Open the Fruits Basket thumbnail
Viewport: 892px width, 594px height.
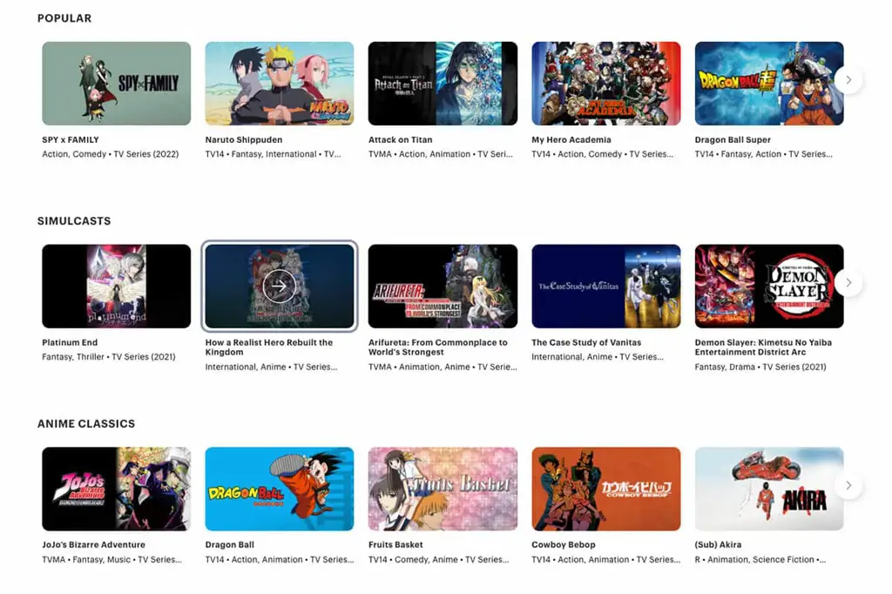click(x=443, y=489)
